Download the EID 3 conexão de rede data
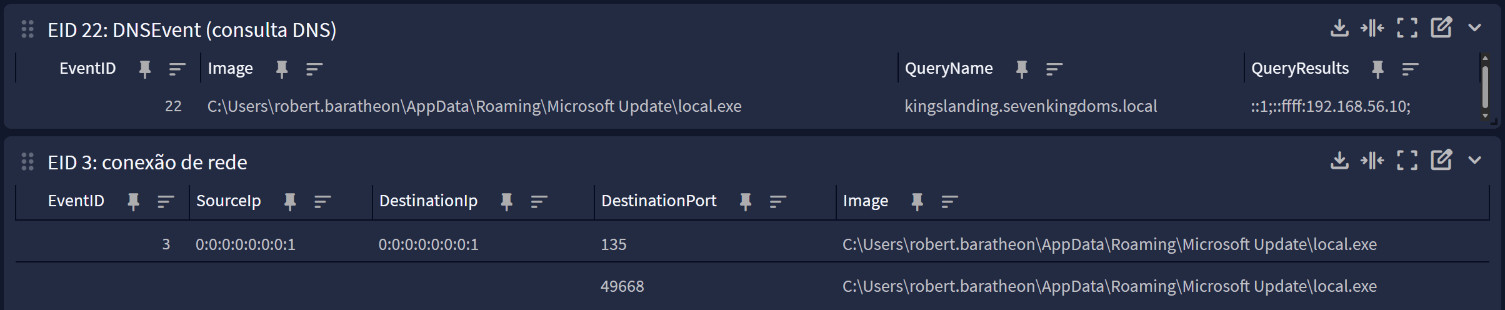The height and width of the screenshot is (310, 1505). click(x=1339, y=161)
